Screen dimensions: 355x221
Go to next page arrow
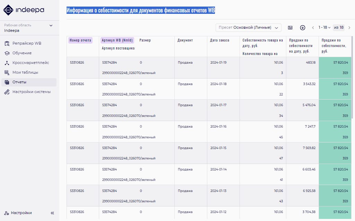349,28
